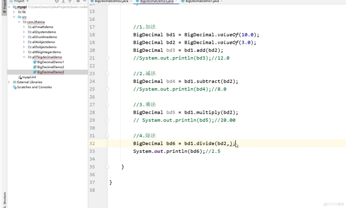Click line number 32 in the gutter
Image resolution: width=346 pixels, height=208 pixels.
click(92, 143)
